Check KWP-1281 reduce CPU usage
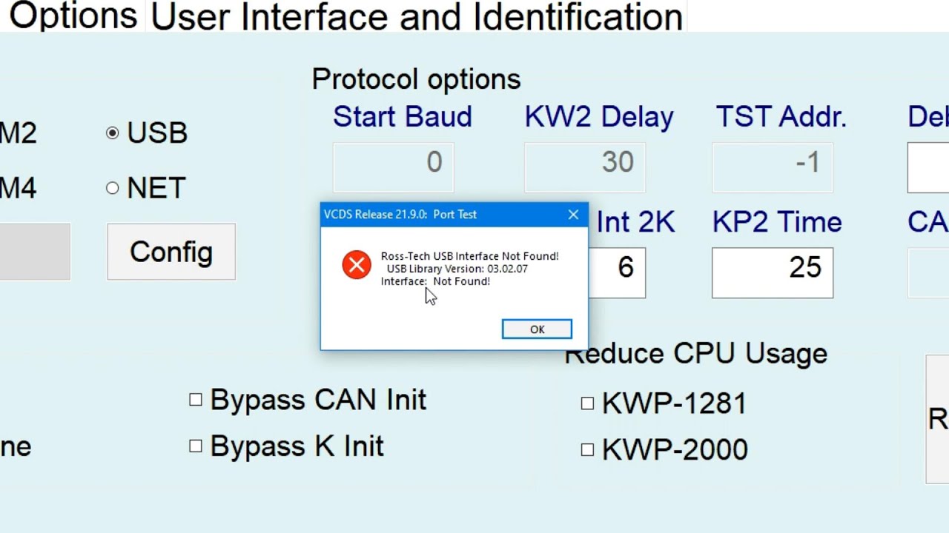This screenshot has width=949, height=533. coord(587,403)
